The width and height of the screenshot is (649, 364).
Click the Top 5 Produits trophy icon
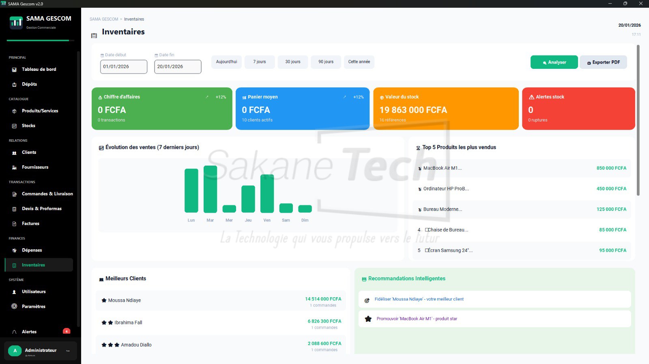418,148
